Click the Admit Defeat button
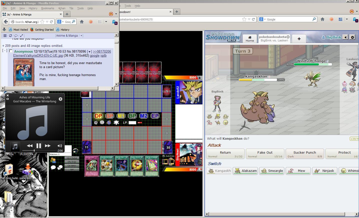 click(72, 158)
